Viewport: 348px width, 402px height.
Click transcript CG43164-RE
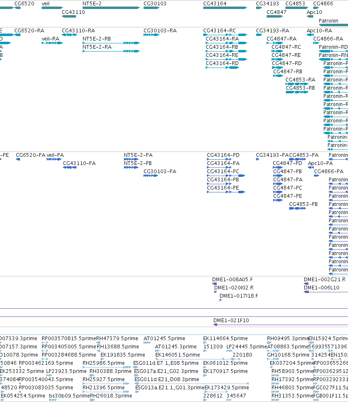point(227,59)
